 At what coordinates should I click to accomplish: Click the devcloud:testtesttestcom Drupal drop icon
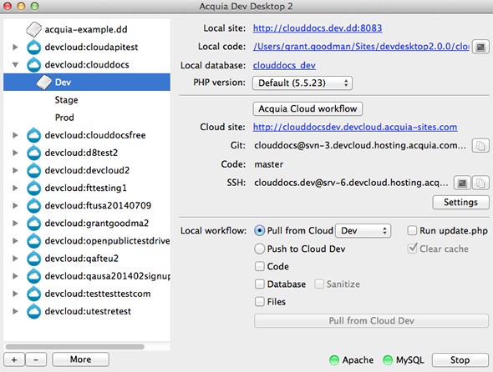pyautogui.click(x=33, y=294)
